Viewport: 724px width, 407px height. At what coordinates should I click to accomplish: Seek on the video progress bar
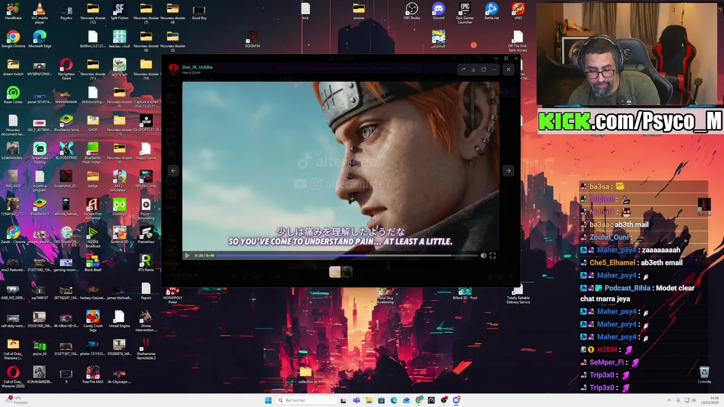click(347, 256)
